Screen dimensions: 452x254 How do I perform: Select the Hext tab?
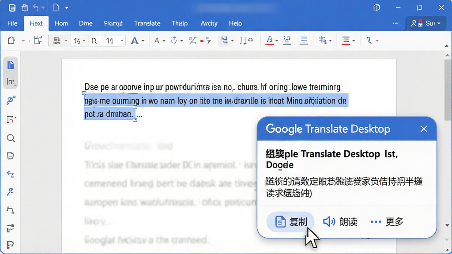click(36, 23)
